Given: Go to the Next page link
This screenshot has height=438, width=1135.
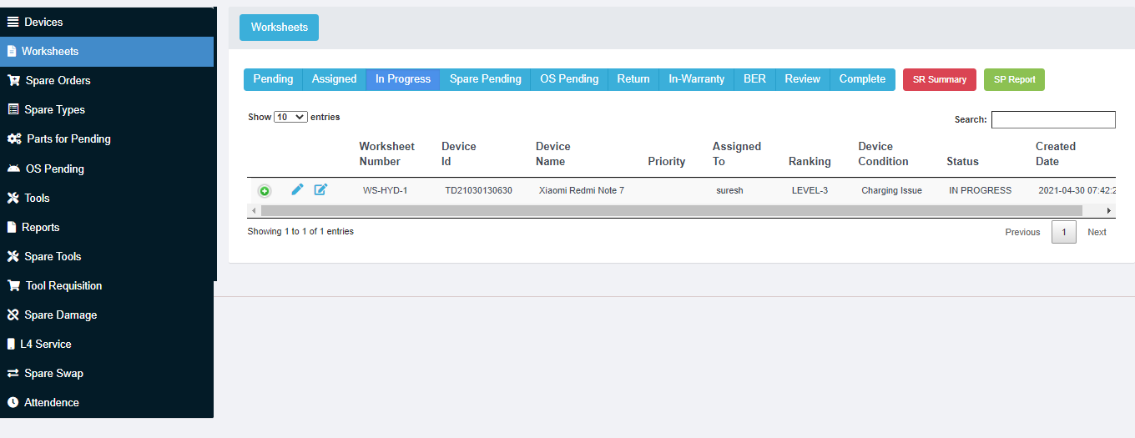Looking at the screenshot, I should coord(1097,232).
